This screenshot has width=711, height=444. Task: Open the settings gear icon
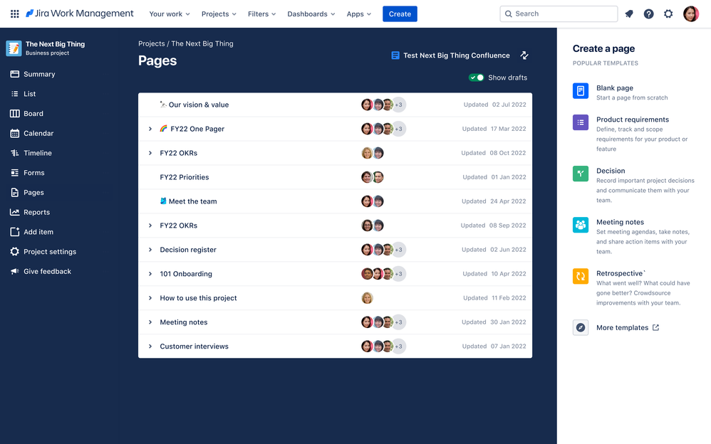668,14
